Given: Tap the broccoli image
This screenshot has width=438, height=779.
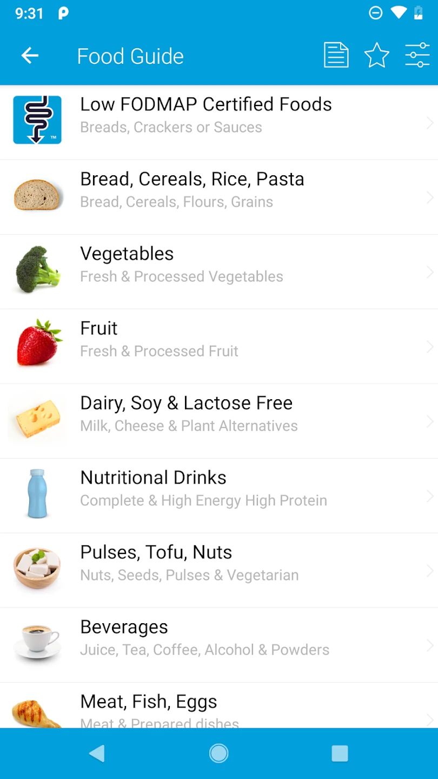Looking at the screenshot, I should click(37, 270).
